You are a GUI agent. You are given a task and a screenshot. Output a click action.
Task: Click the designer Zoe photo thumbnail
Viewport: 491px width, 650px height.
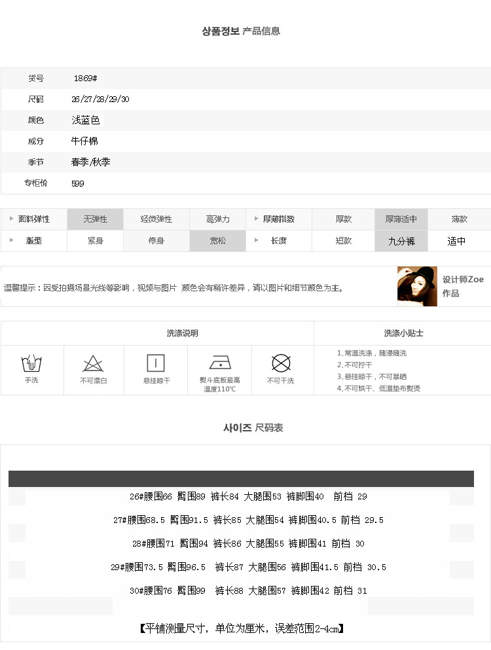417,287
